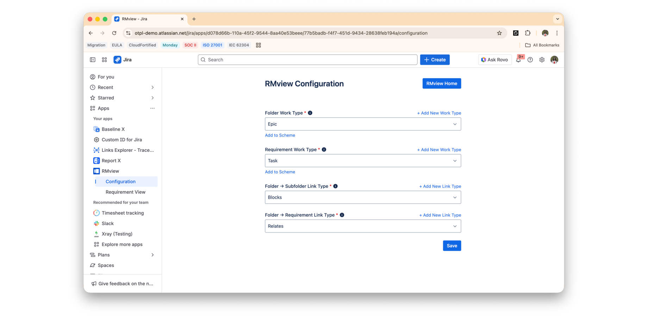Follow the Add to Scheme link under Epic
The image size is (648, 317).
(x=280, y=135)
